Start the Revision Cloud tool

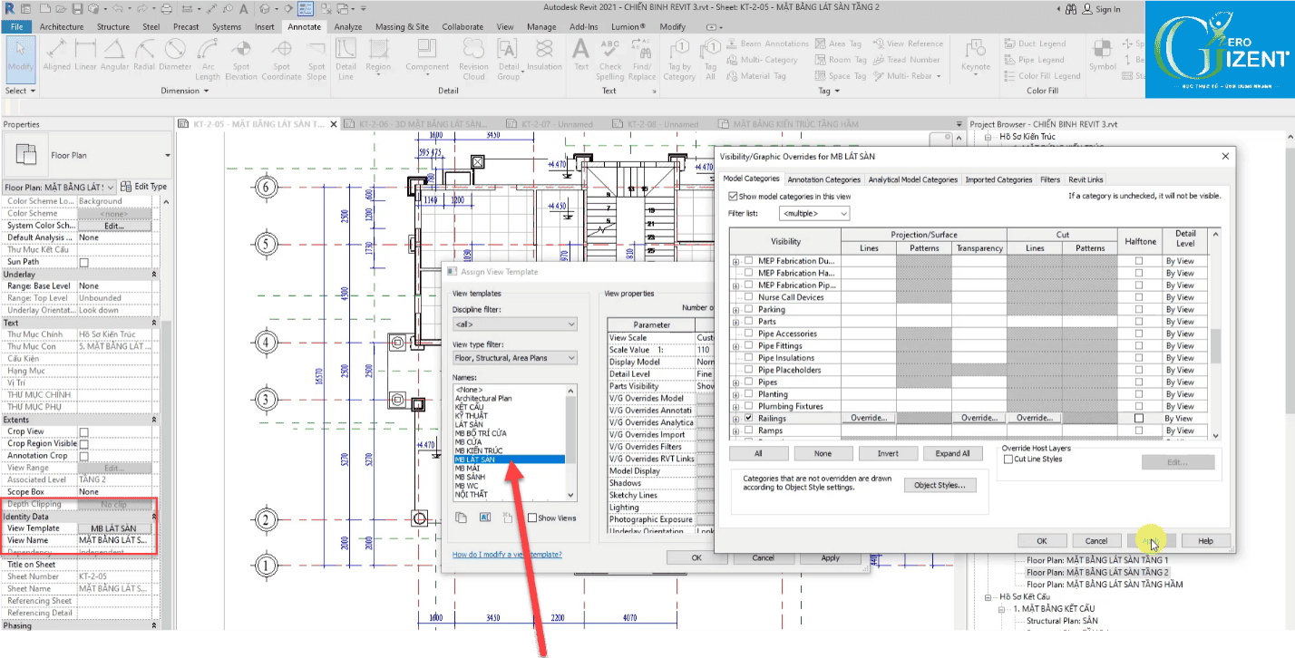(x=473, y=59)
